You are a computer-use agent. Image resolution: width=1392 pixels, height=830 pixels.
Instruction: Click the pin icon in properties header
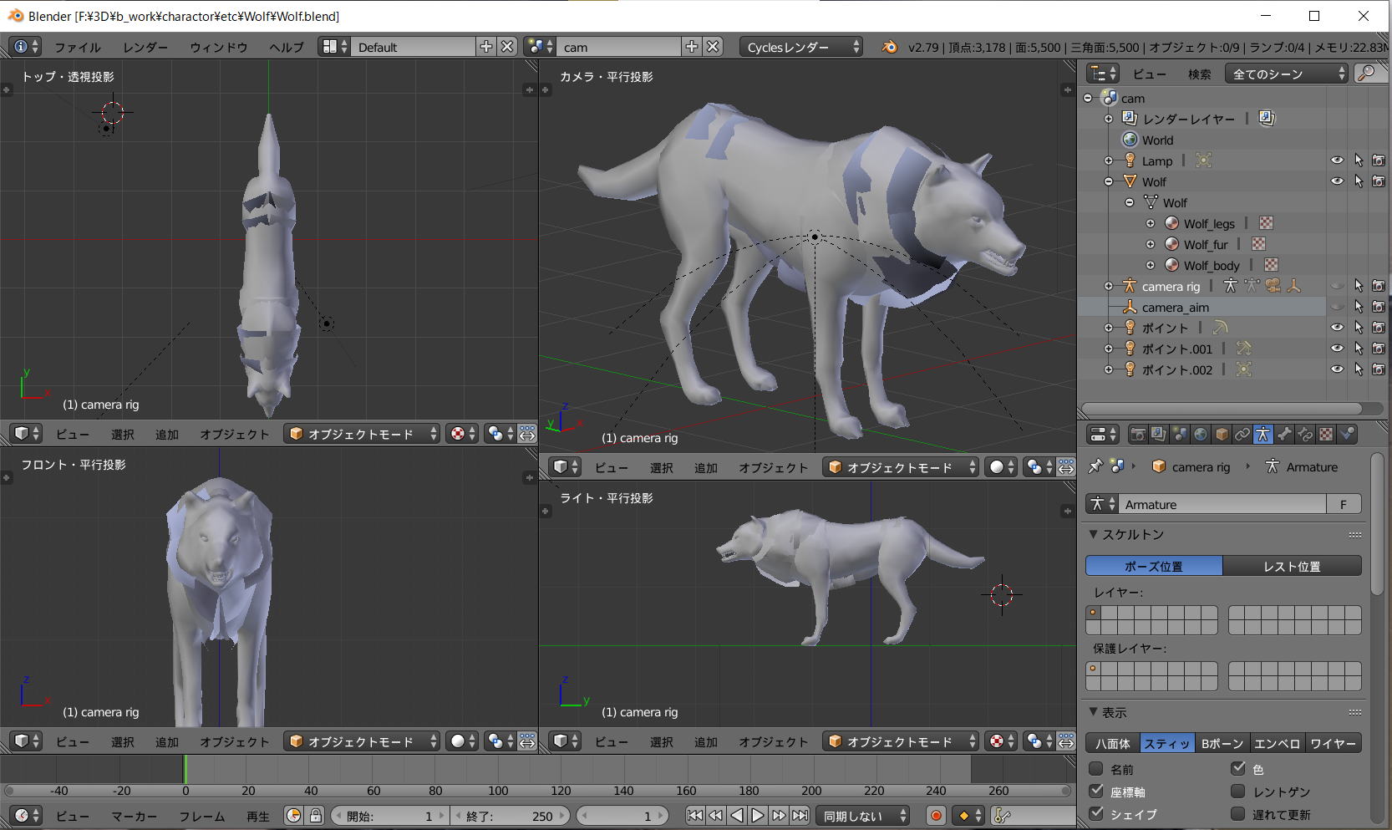1095,466
